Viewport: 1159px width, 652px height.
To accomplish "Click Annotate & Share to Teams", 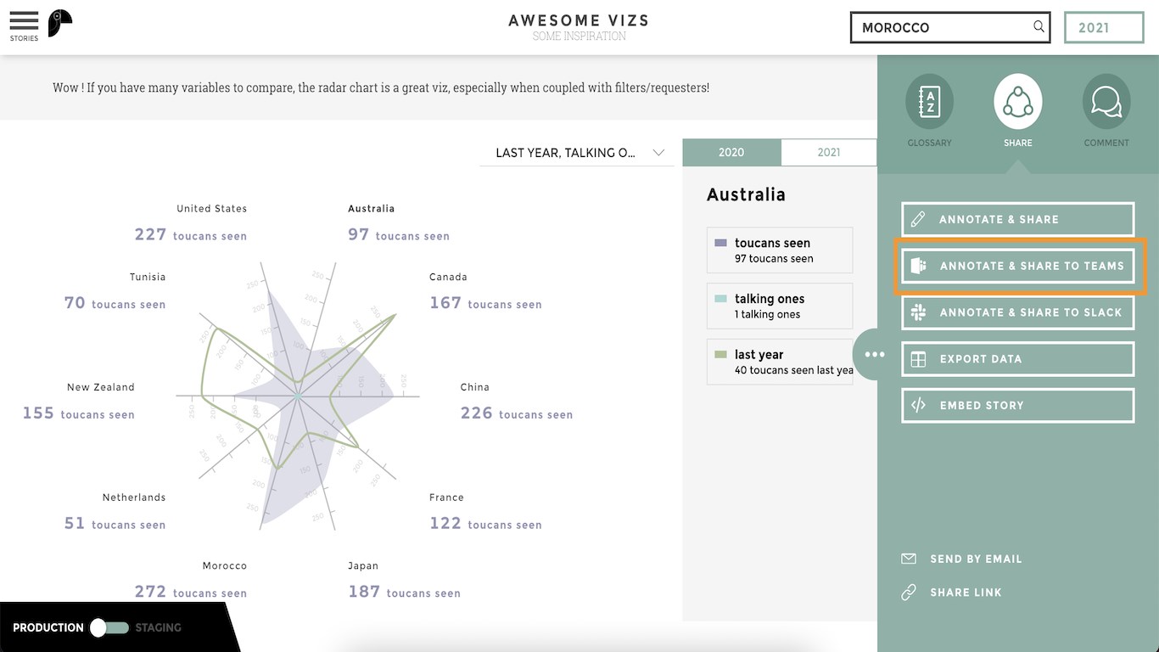I will pos(1018,266).
